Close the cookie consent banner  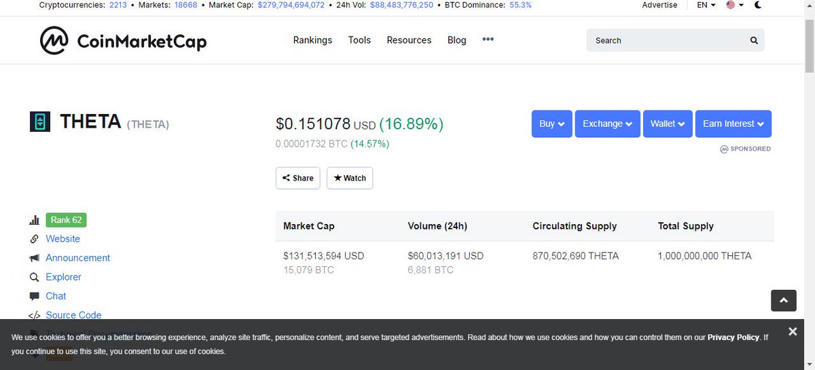792,331
